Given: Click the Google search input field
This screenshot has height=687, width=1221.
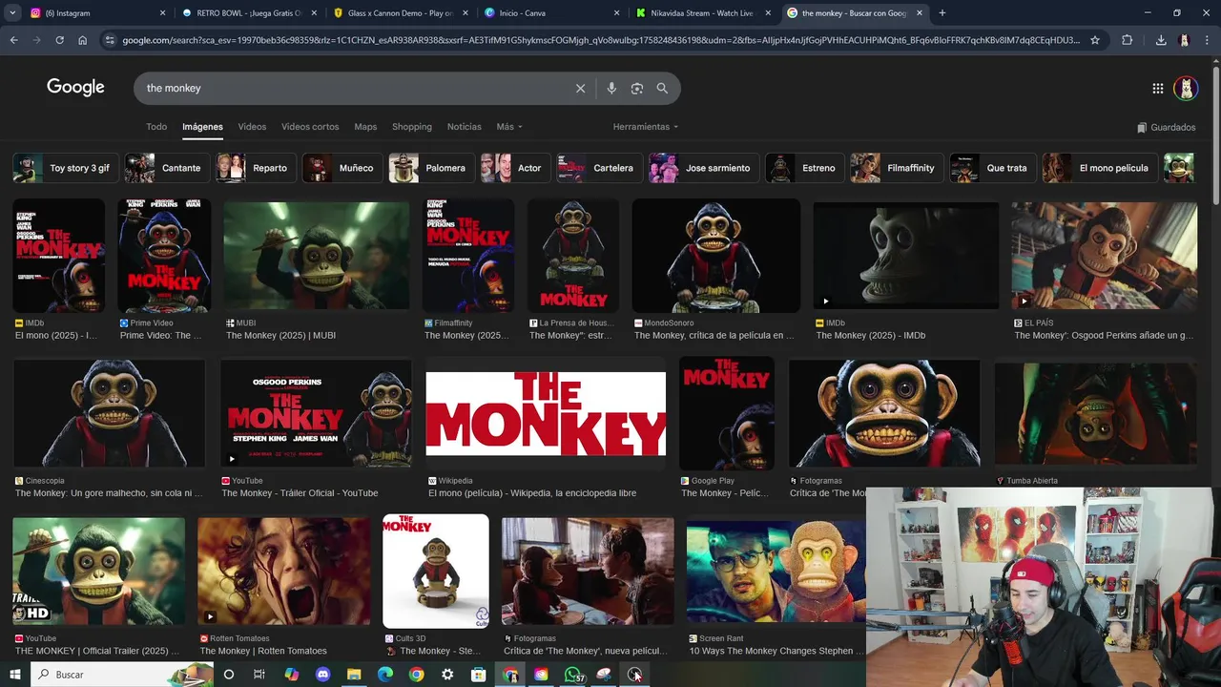Looking at the screenshot, I should pos(353,88).
